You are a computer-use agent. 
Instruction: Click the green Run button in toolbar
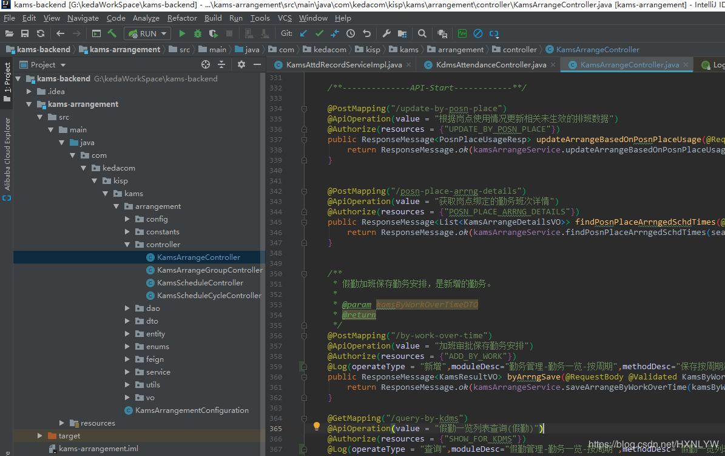tap(181, 33)
